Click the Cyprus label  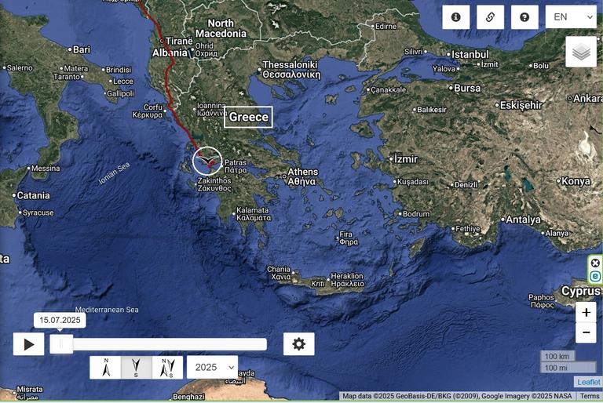581,291
